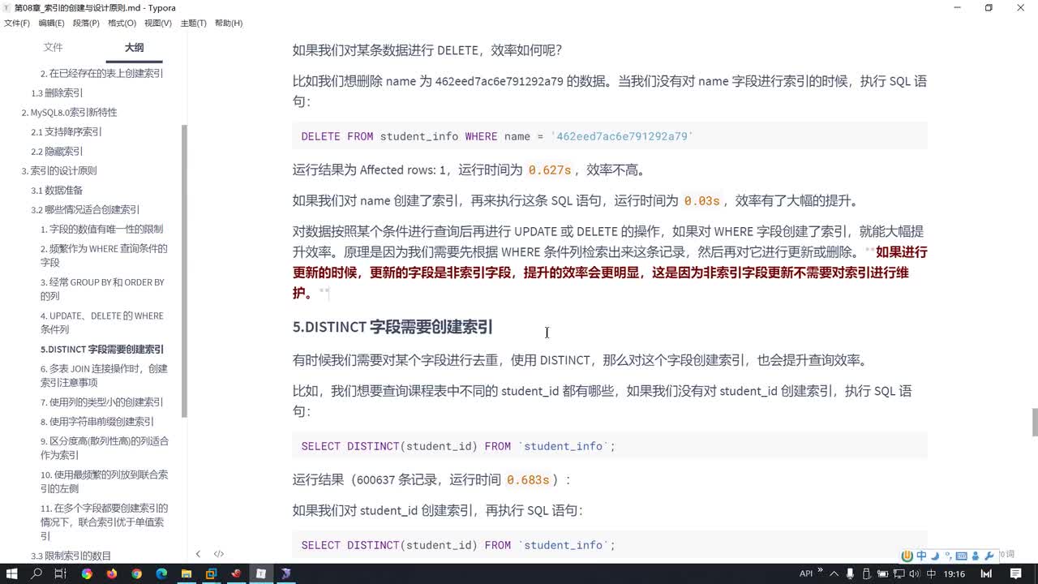1038x584 pixels.
Task: Go to outline item 3. 经常 GROUP BY 和 ORDER BY 的列
Action: [x=102, y=289]
